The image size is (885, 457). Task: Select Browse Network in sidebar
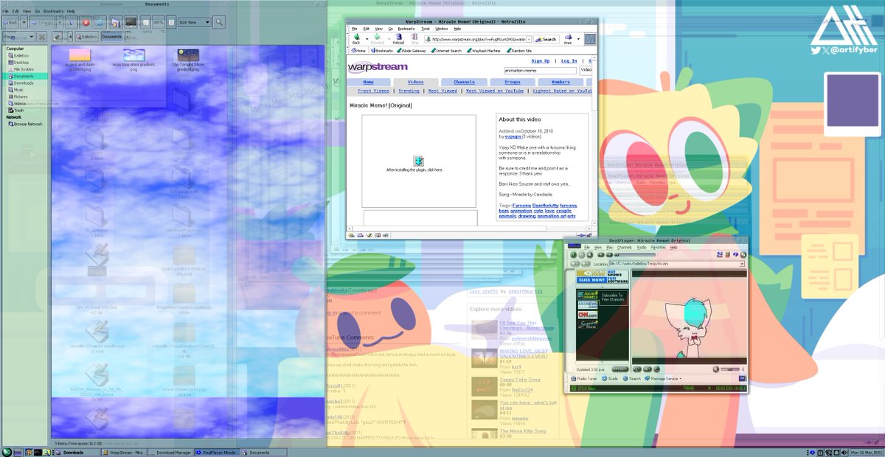25,124
